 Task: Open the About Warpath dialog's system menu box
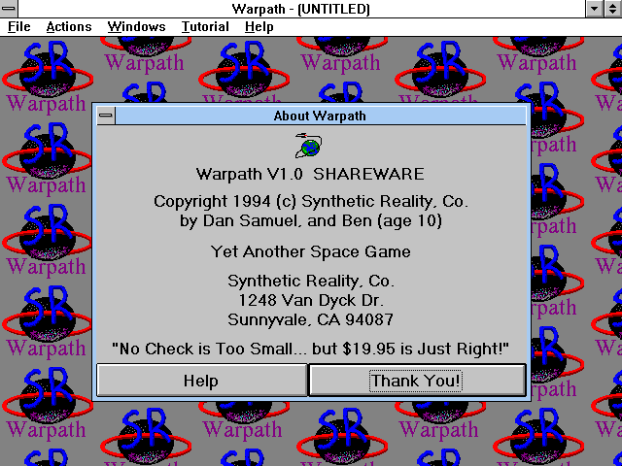tap(106, 116)
